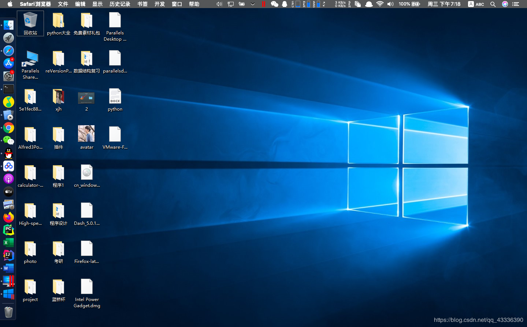Switch input source via ABC indicator
The height and width of the screenshot is (327, 527).
point(476,4)
